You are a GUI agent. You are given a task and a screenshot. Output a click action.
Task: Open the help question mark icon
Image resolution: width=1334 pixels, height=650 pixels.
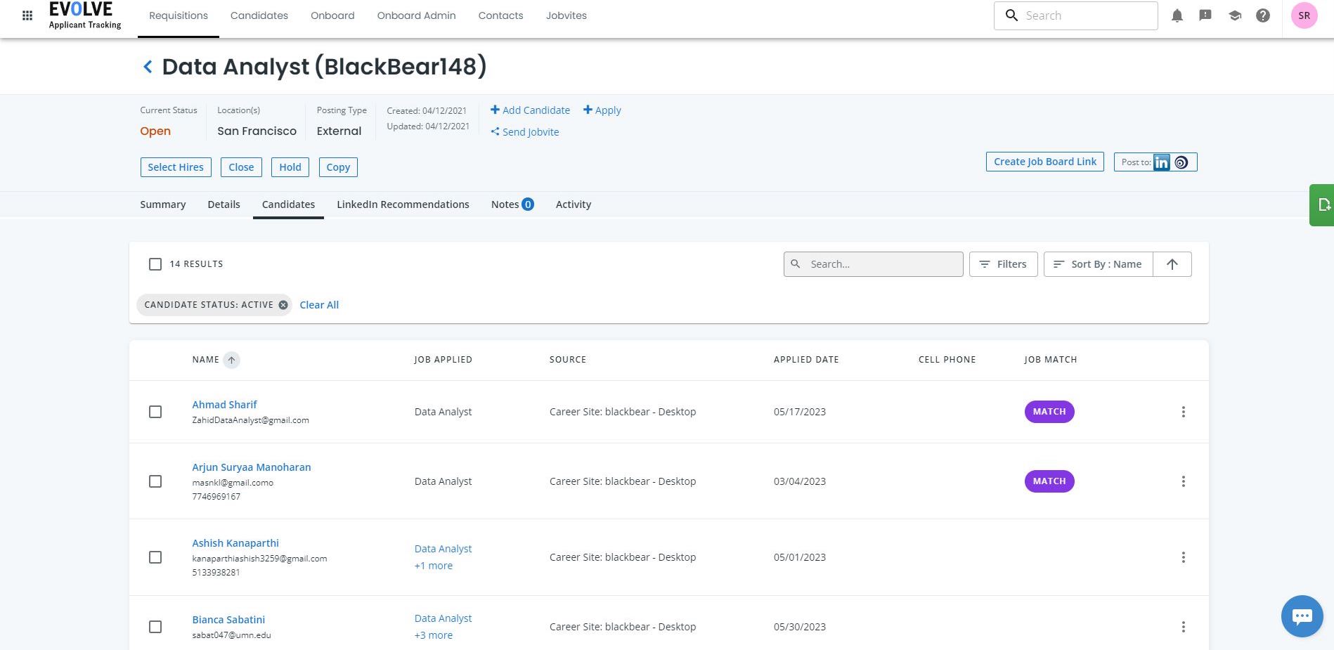pyautogui.click(x=1263, y=15)
